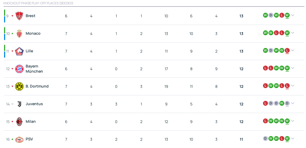
Task: Click the Bayern München club crest
Action: (x=19, y=69)
